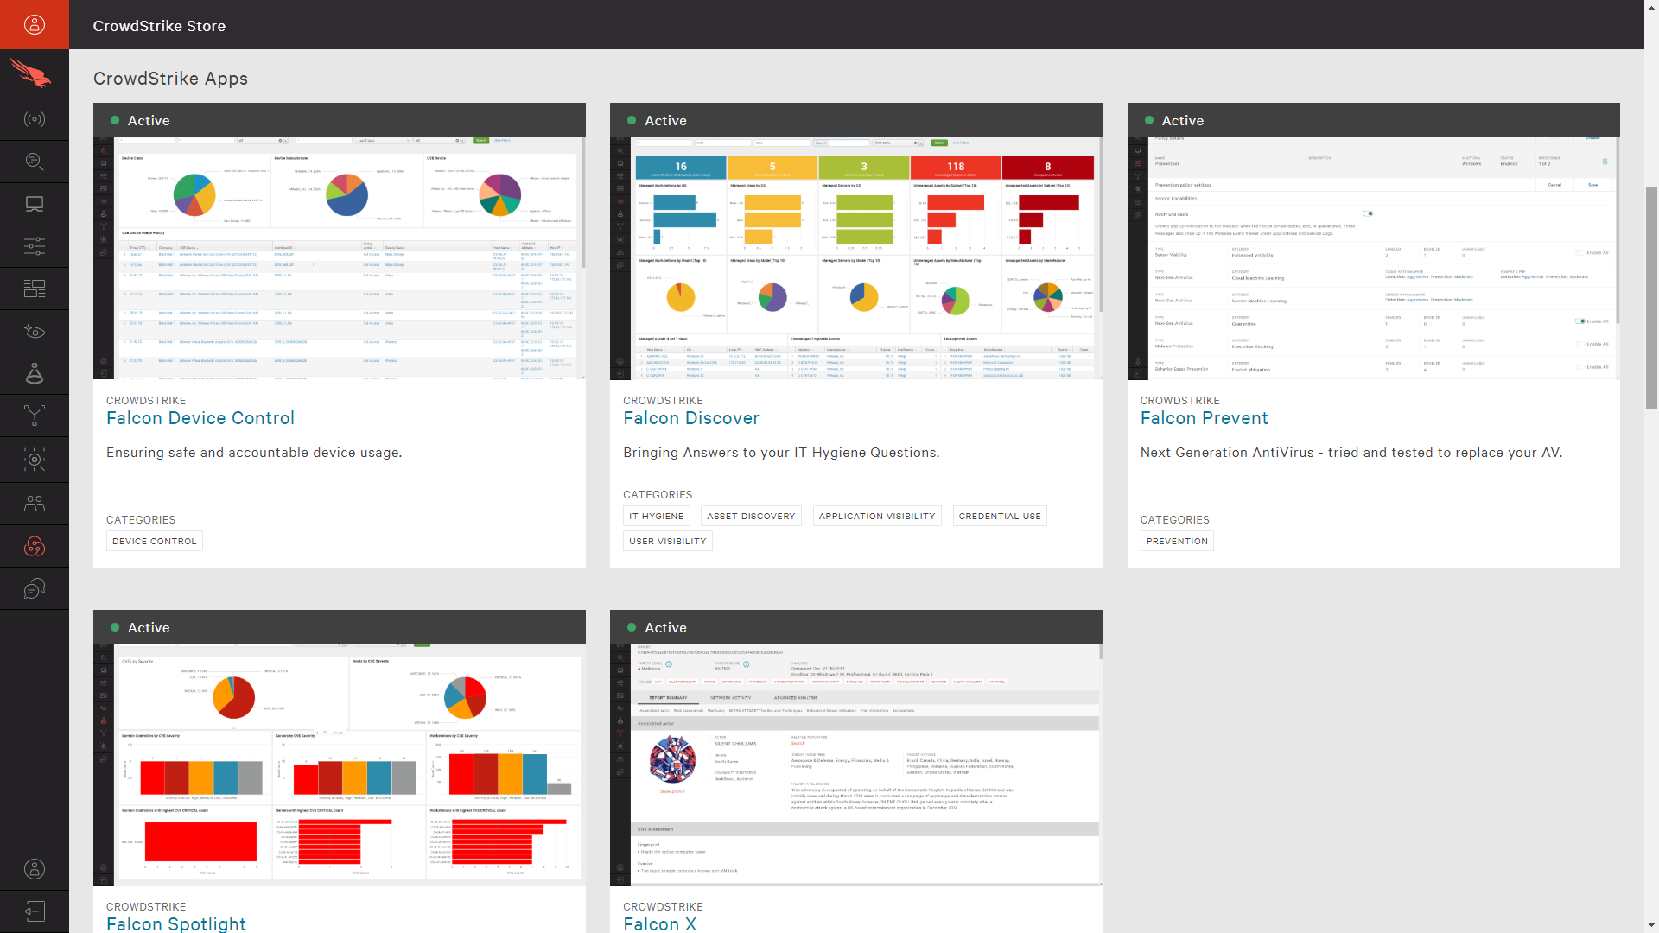The image size is (1659, 933).
Task: Open the Falcon Device Control app title
Action: [x=200, y=418]
